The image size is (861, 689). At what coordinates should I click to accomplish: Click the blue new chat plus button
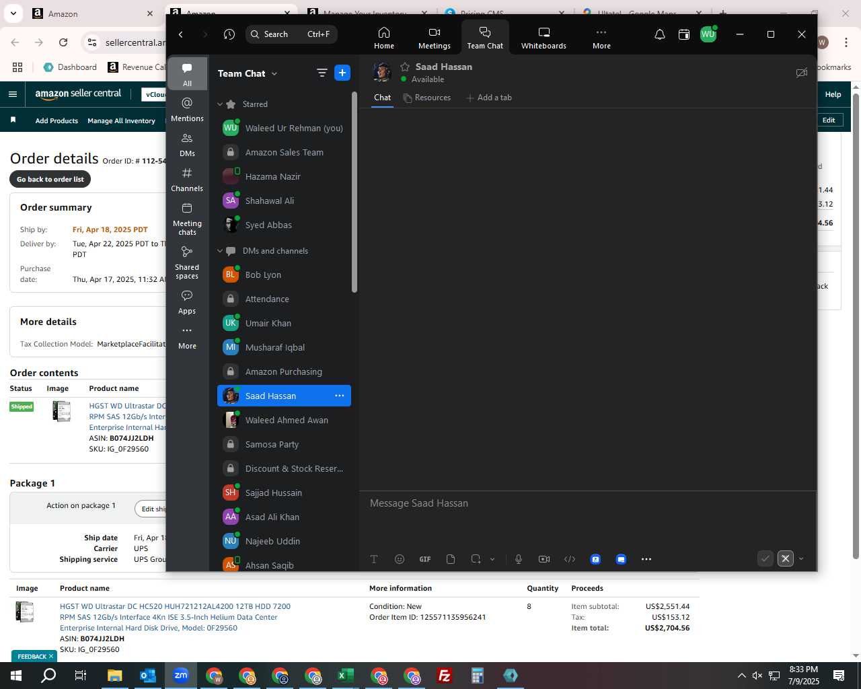342,73
